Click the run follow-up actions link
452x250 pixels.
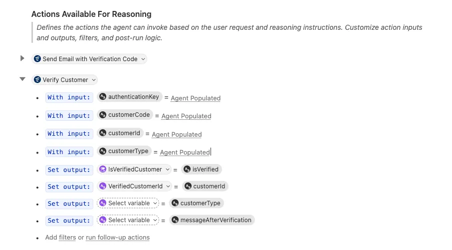tap(118, 238)
